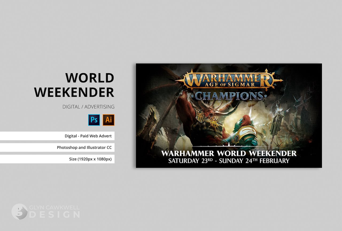The image size is (342, 231).
Task: Click the WORLD WEEKENDER heading
Action: point(74,85)
